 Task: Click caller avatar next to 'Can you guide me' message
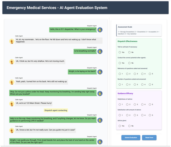tap(12, 131)
